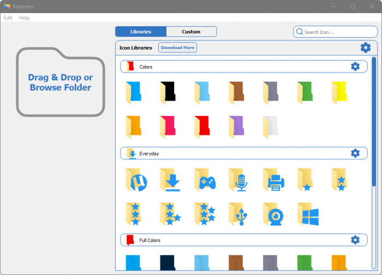Select the gray folder in Colors
This screenshot has height=275, width=382.
[271, 93]
